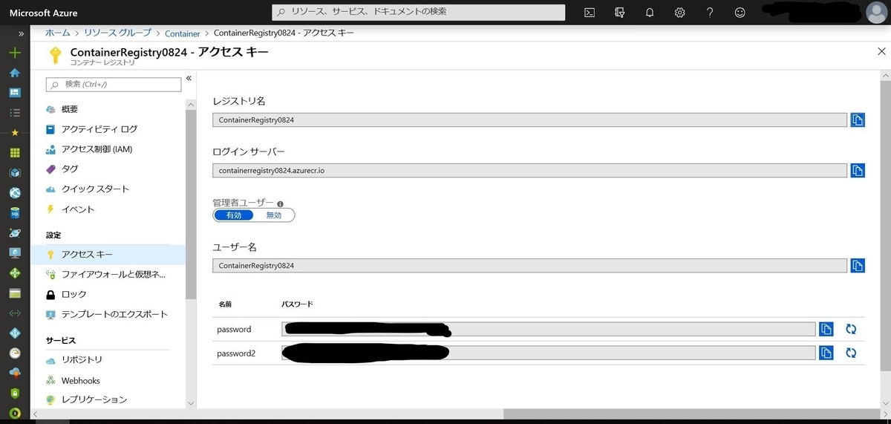The width and height of the screenshot is (891, 424).
Task: Open Cloud Shell from the top bar
Action: (x=589, y=13)
